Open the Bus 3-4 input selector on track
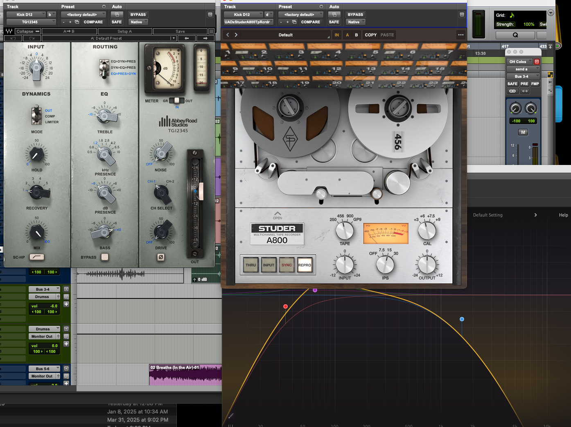571x427 pixels. tap(44, 289)
